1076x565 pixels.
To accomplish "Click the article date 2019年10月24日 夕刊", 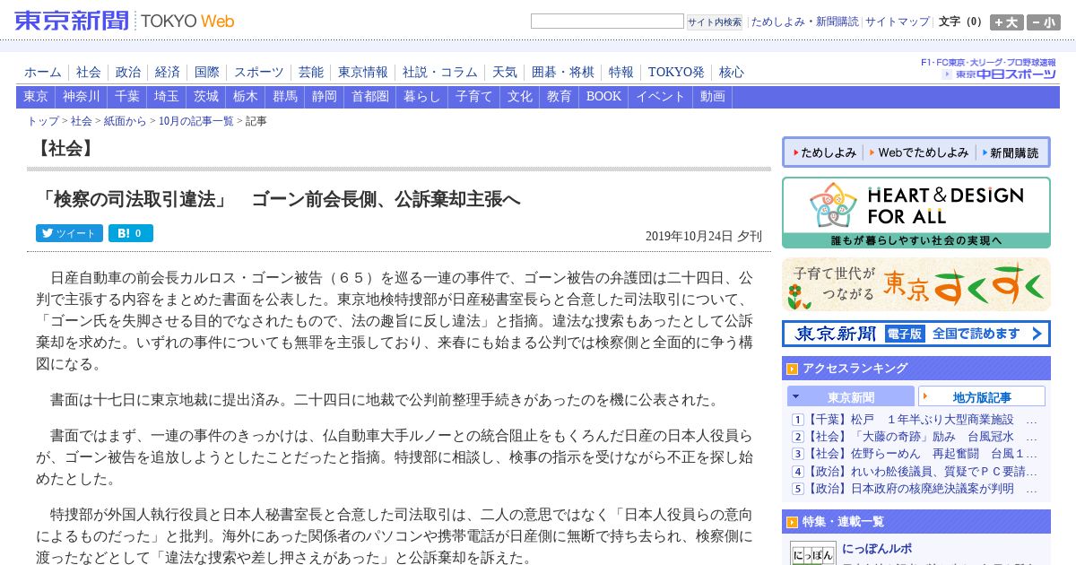I will click(704, 237).
